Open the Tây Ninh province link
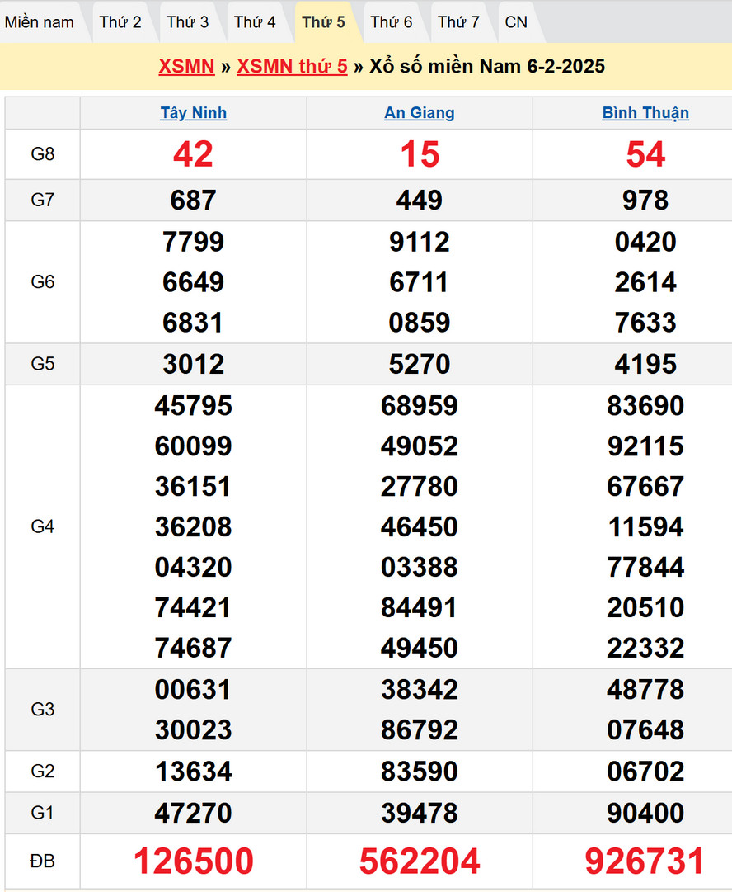This screenshot has width=732, height=892. pos(193,113)
